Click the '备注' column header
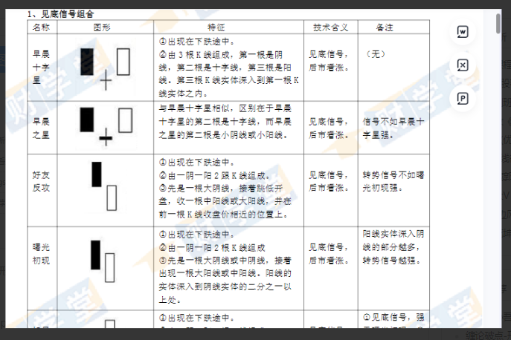511x340 pixels. [x=385, y=27]
